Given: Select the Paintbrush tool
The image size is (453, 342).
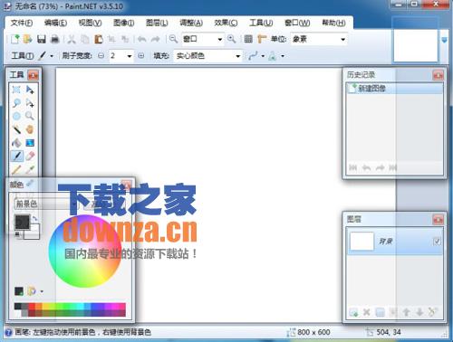Looking at the screenshot, I should [x=16, y=156].
